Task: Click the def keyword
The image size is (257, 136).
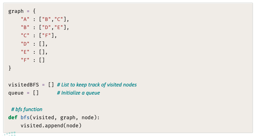Action: pos(13,118)
